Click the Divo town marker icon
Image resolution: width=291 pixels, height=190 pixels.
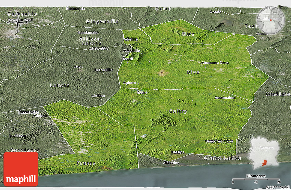[162, 72]
